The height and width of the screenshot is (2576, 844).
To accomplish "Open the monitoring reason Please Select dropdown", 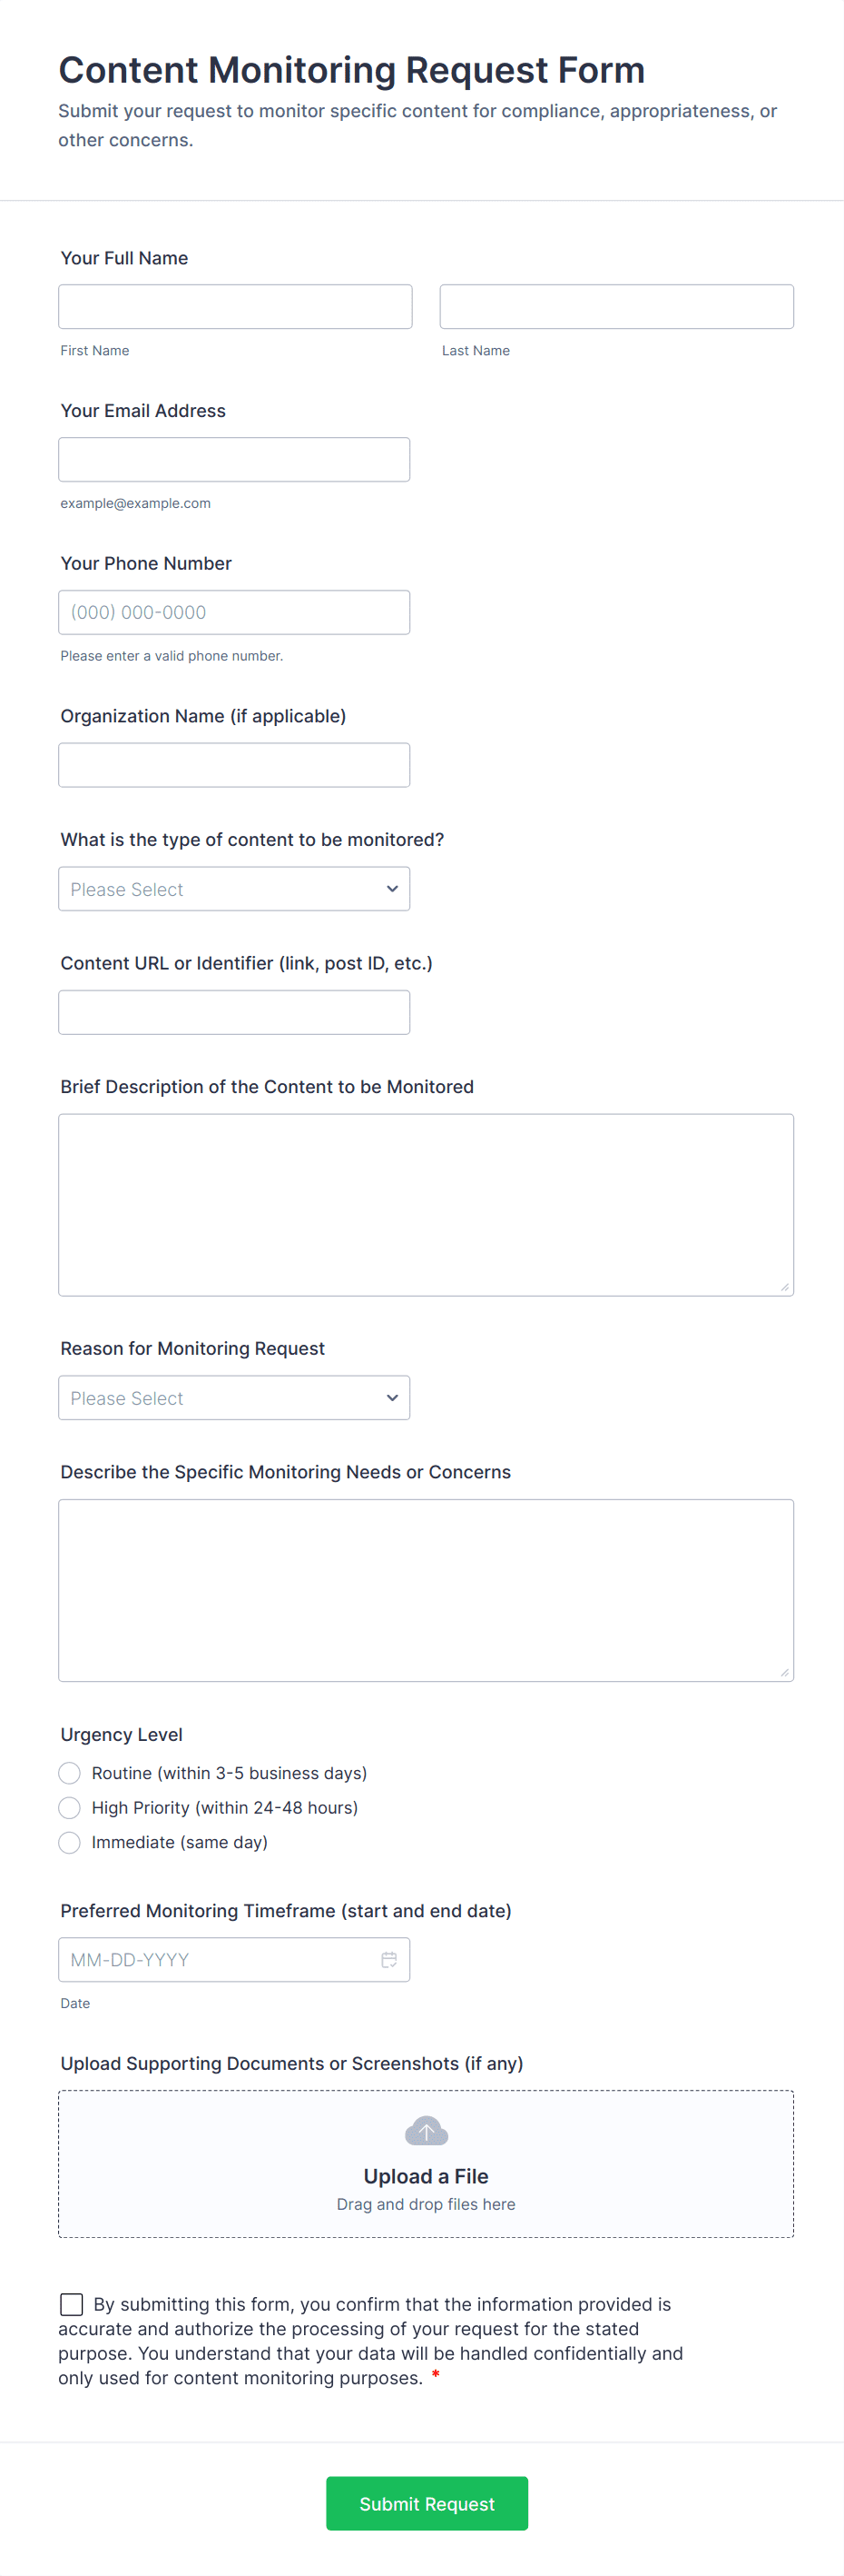I will click(x=234, y=1397).
